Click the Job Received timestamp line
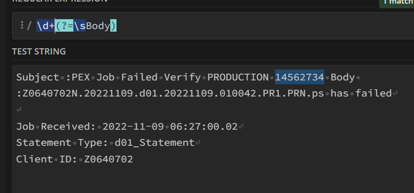414x193 pixels. [x=127, y=127]
